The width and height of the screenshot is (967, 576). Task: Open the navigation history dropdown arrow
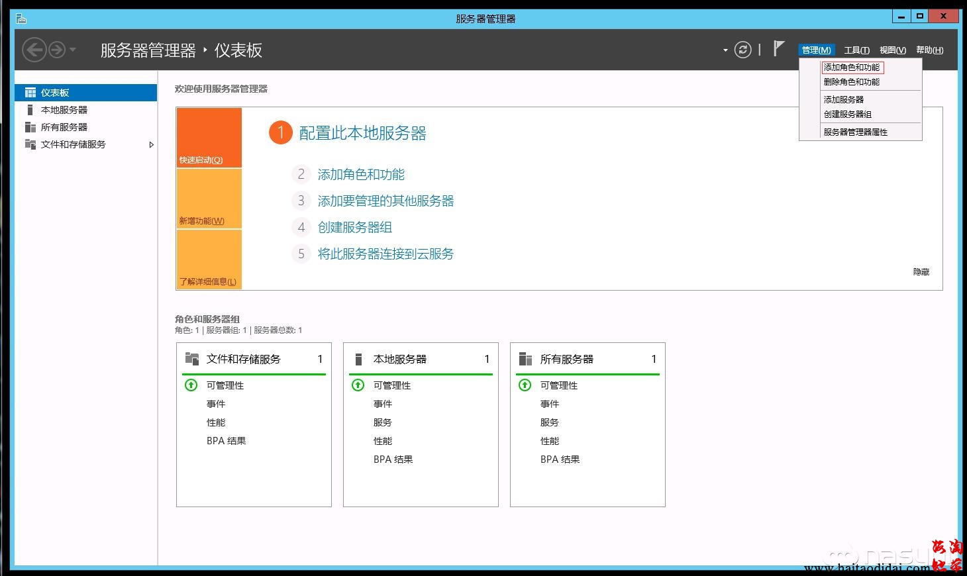tap(73, 50)
